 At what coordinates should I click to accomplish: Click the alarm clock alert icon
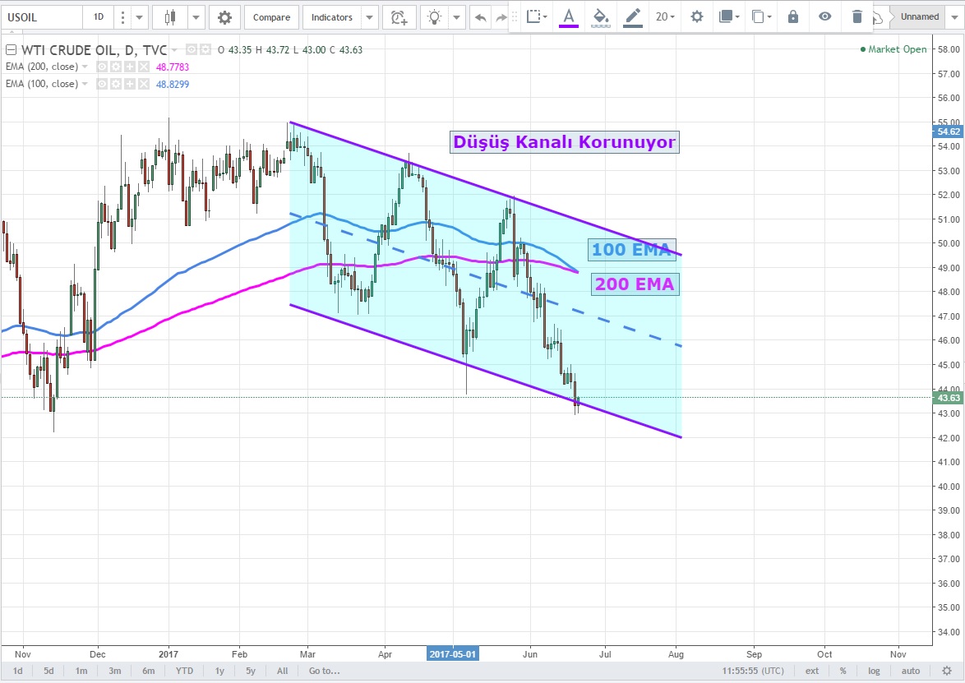pos(399,16)
